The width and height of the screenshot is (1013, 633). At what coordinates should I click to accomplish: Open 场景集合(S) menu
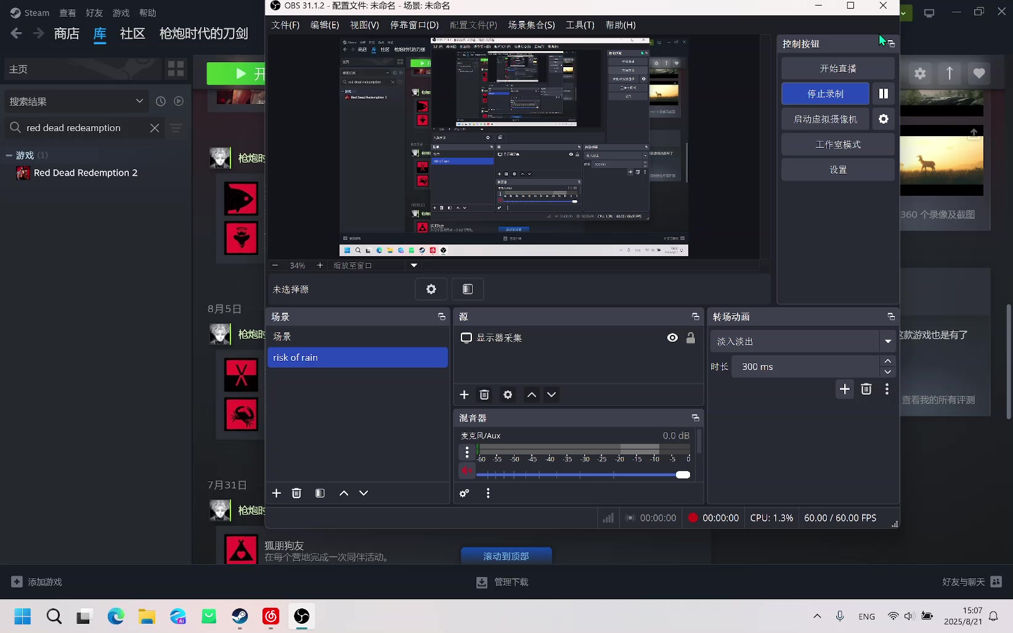coord(531,25)
